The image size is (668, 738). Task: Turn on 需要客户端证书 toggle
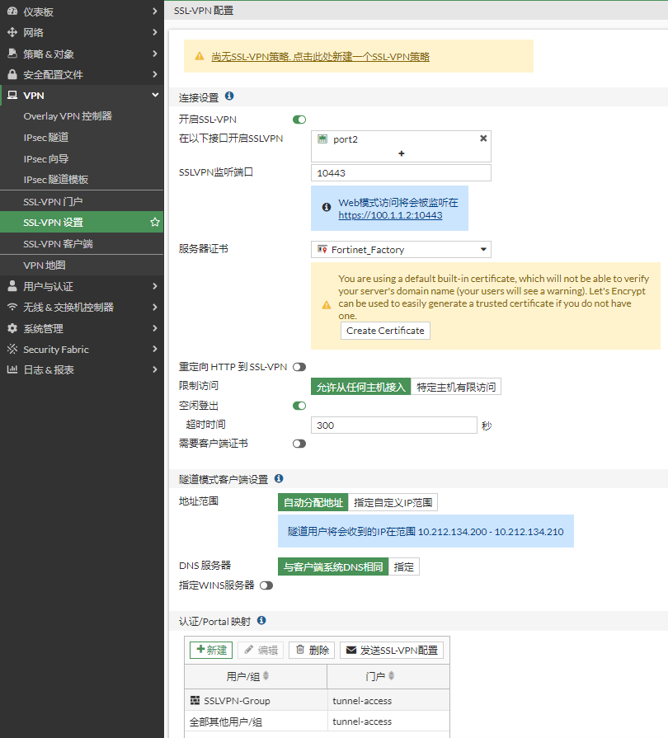click(299, 444)
